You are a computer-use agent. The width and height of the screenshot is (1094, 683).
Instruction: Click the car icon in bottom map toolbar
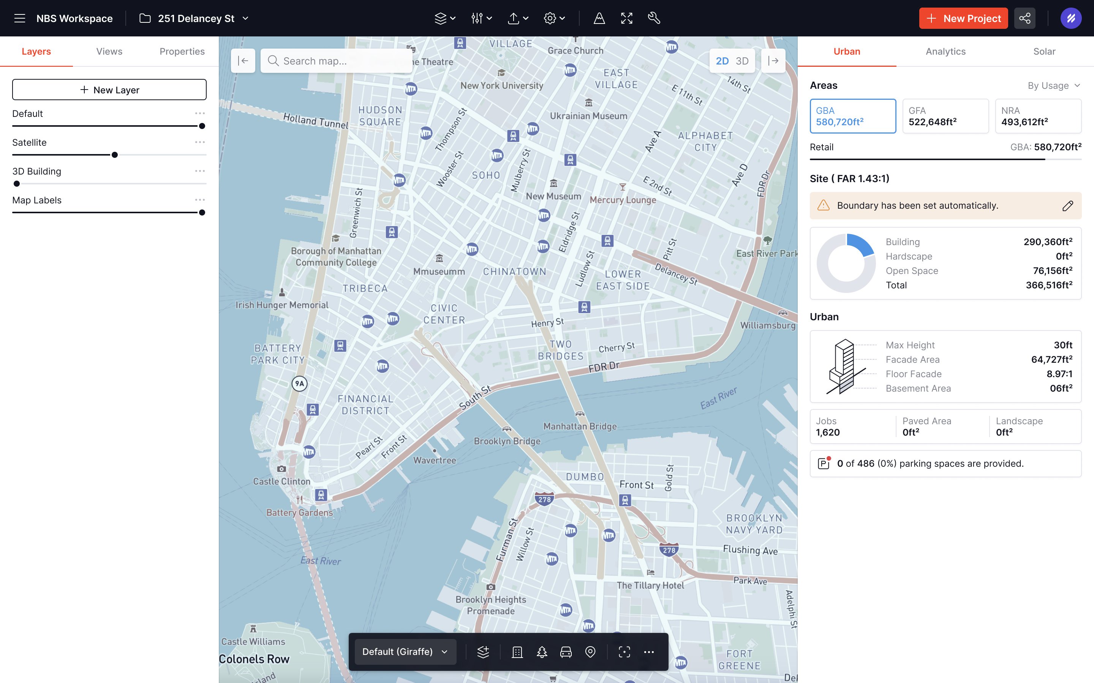[x=566, y=652]
